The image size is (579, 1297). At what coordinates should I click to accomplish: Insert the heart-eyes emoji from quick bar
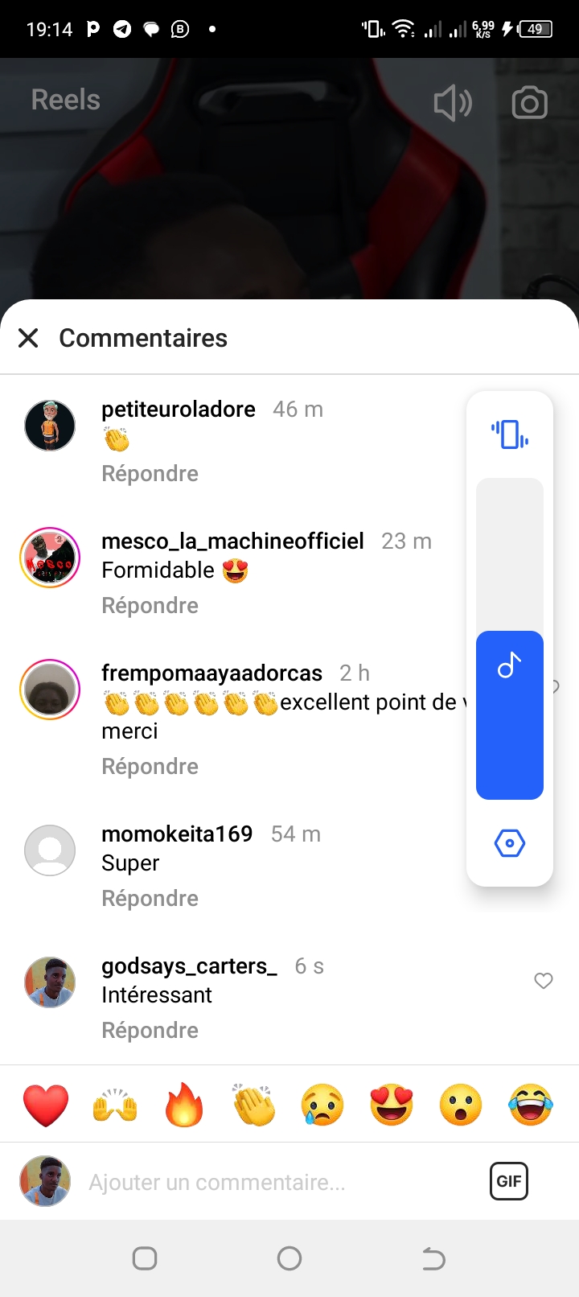pyautogui.click(x=392, y=1105)
